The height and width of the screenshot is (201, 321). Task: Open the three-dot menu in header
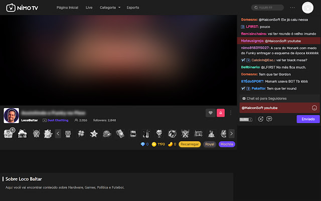tap(292, 8)
